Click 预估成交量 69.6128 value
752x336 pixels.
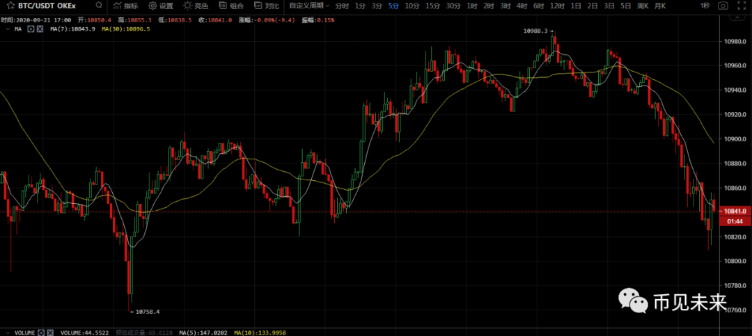[146, 332]
